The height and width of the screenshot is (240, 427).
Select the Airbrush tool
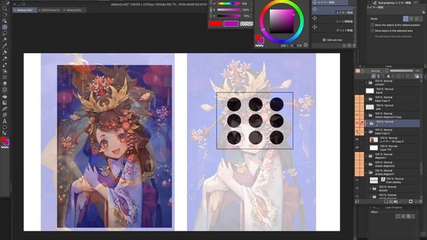[5, 71]
